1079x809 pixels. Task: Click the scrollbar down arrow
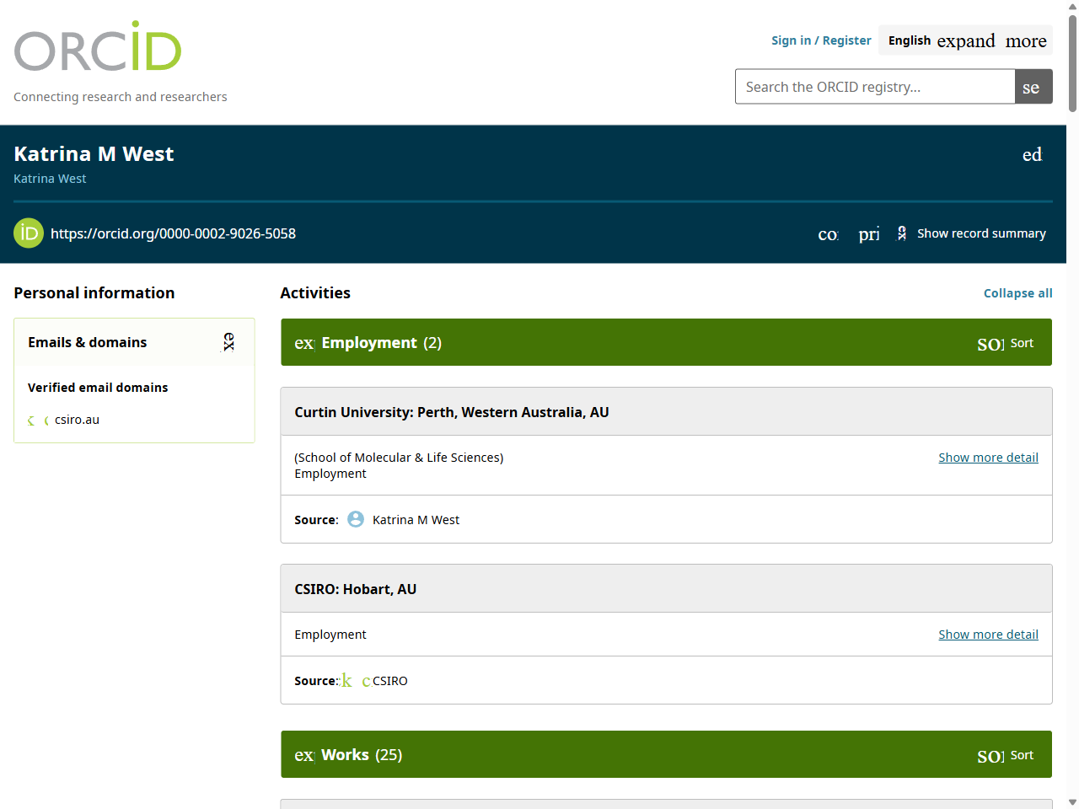point(1072,802)
